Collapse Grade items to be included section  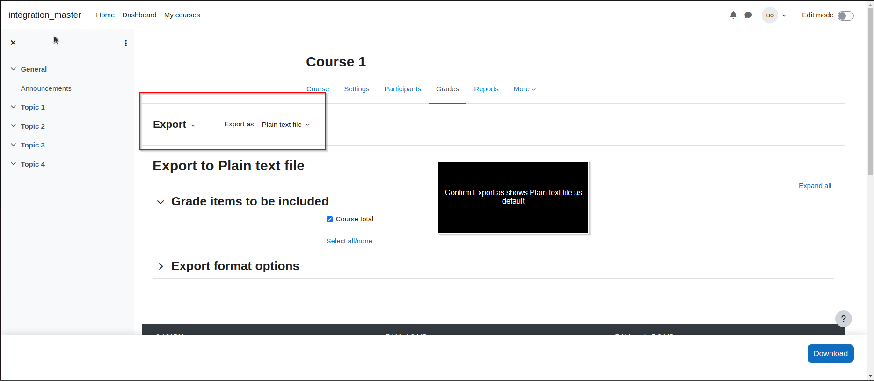160,202
